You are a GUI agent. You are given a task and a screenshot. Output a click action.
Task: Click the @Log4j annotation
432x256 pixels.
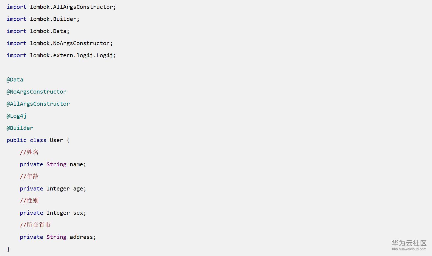16,116
